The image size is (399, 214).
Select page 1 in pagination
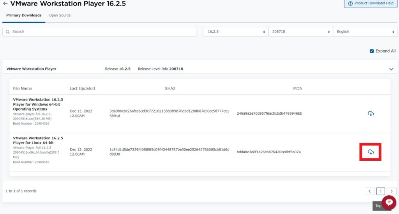click(380, 191)
